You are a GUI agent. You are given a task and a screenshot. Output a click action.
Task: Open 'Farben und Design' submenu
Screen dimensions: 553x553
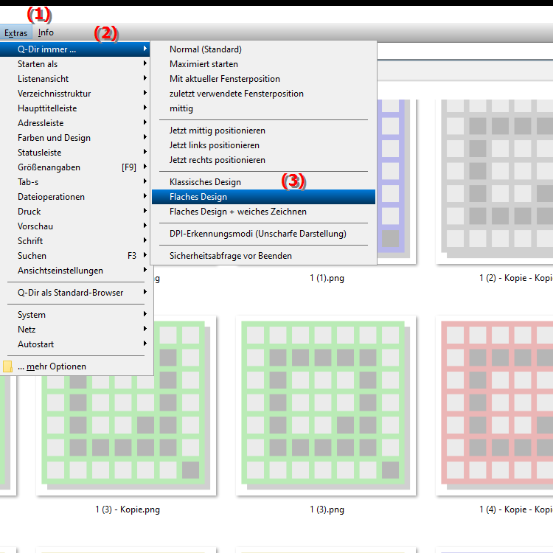click(75, 138)
